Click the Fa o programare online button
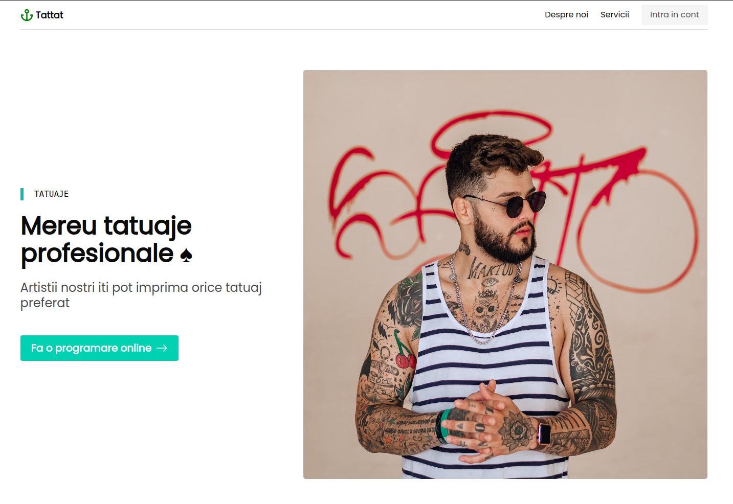 [99, 348]
